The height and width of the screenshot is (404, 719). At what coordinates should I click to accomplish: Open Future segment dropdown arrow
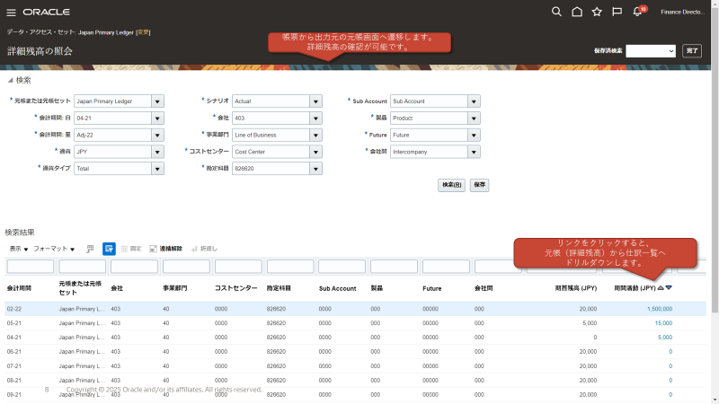(x=474, y=136)
